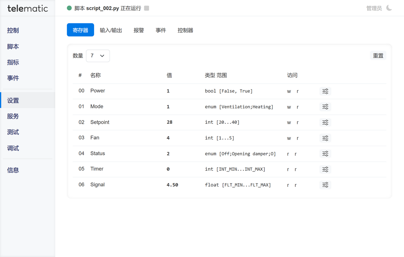Go to 脚本 in the sidebar

coord(13,47)
